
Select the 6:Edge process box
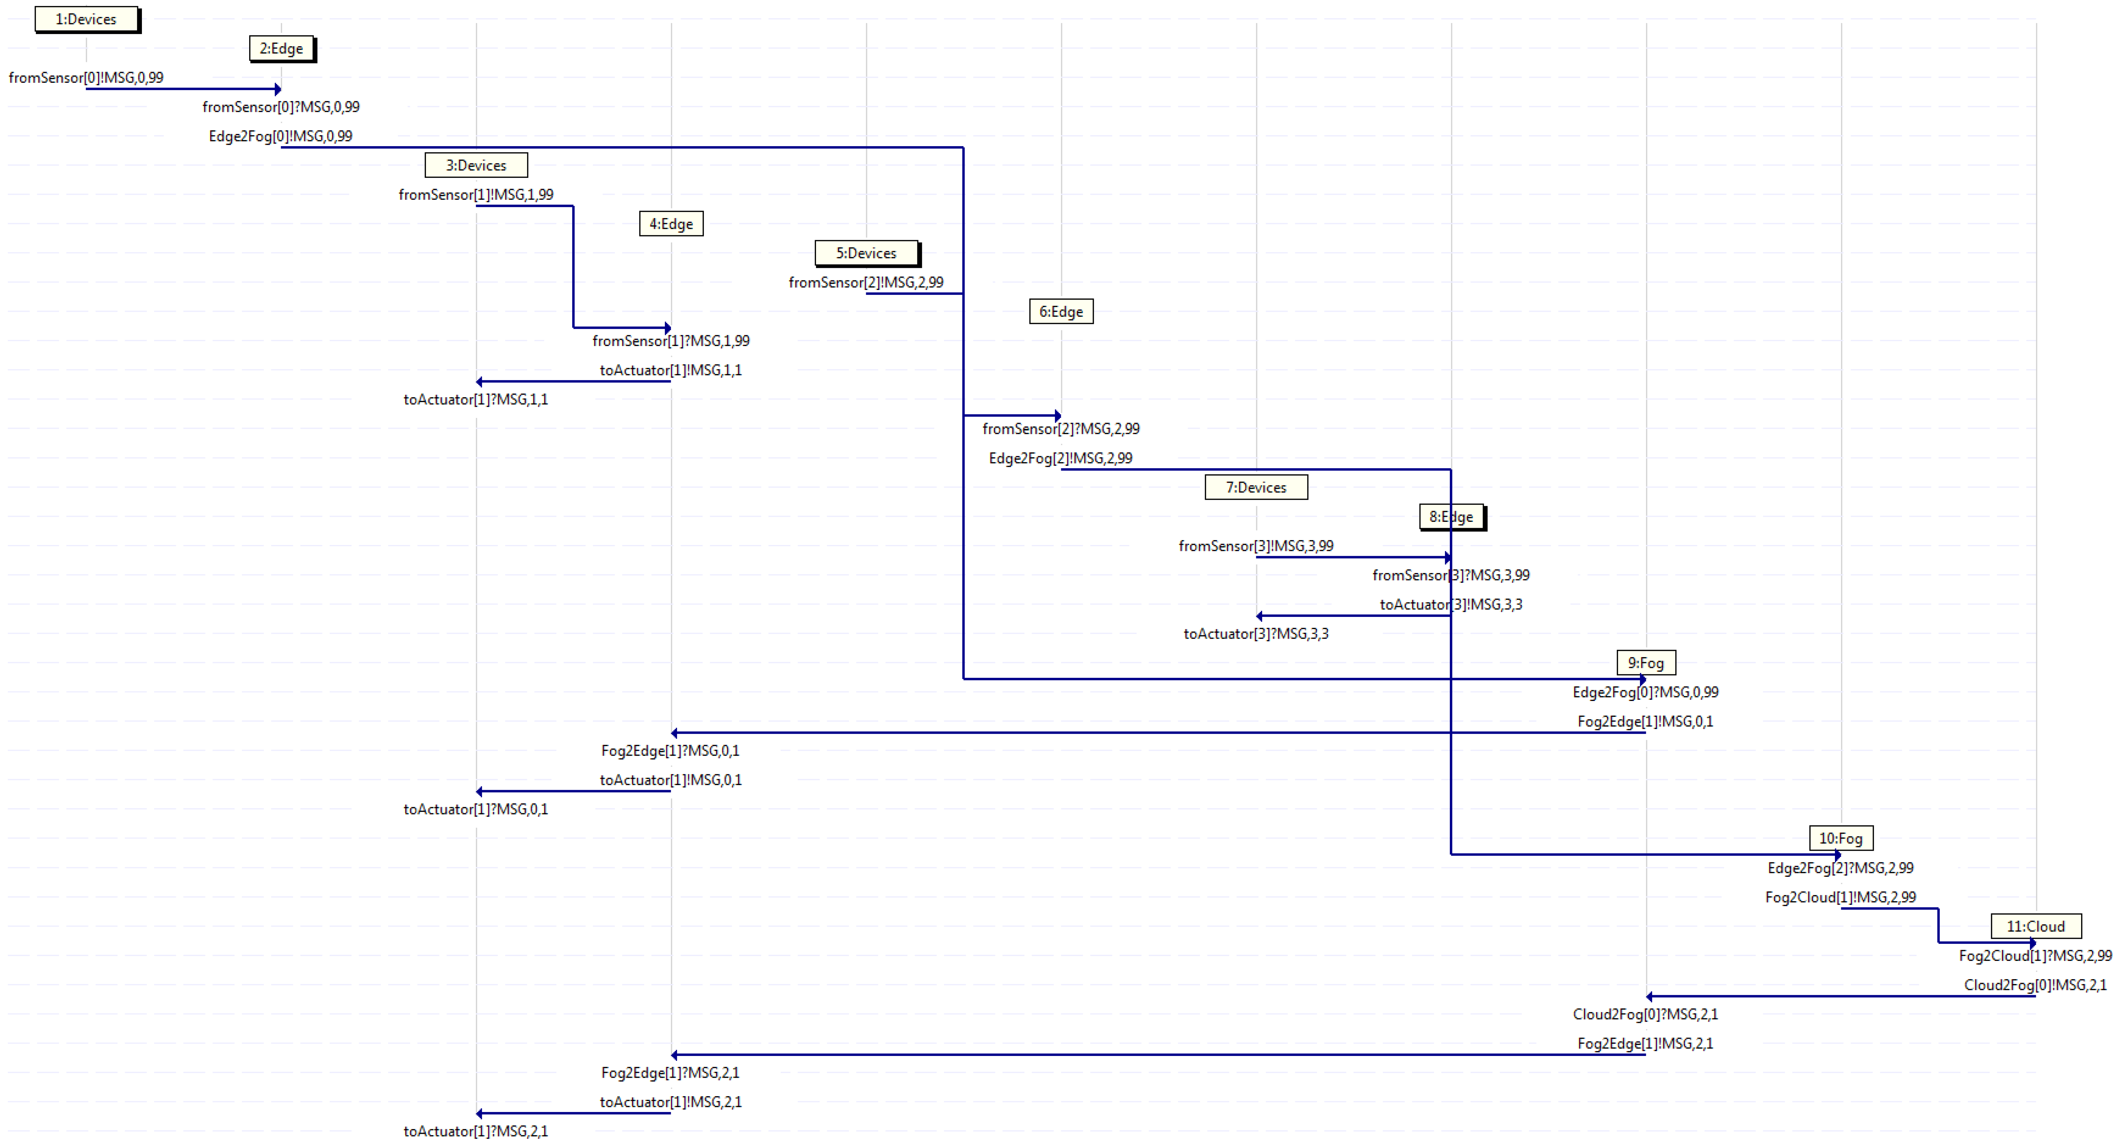[x=1061, y=312]
